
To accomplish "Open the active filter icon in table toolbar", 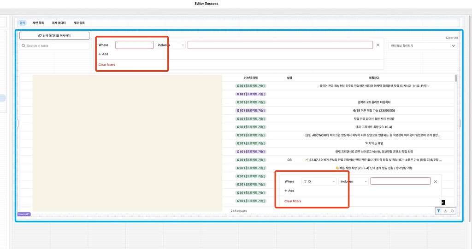I will pos(439,211).
